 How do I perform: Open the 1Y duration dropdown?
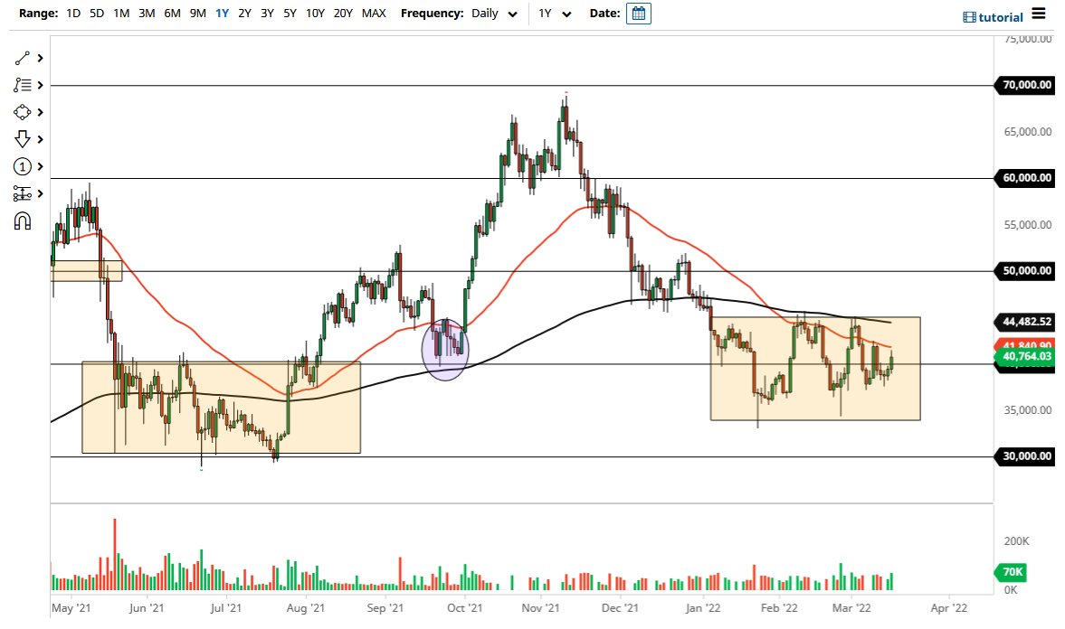point(554,14)
